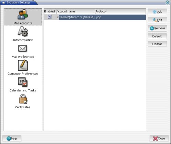Sort accounts by Account name header
The height and width of the screenshot is (144, 171).
pyautogui.click(x=76, y=11)
